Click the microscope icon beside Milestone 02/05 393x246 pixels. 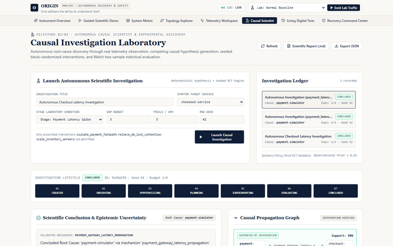point(32,34)
